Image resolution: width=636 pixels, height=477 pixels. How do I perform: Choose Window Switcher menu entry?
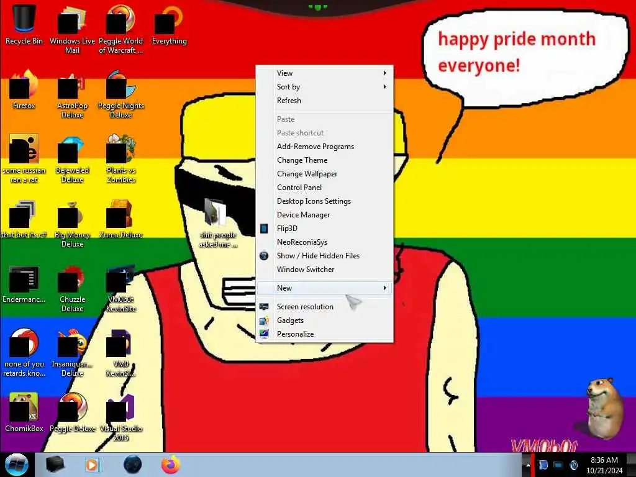324,270
